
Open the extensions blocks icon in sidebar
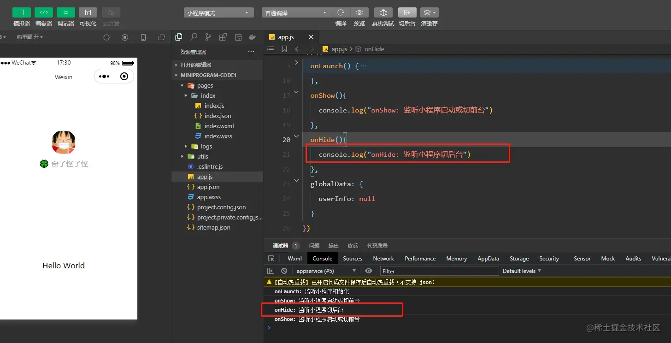[x=223, y=37]
